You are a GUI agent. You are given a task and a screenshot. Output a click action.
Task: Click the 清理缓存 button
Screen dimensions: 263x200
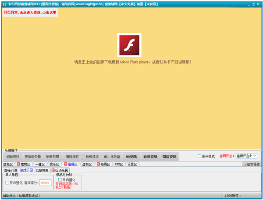pyautogui.click(x=72, y=156)
